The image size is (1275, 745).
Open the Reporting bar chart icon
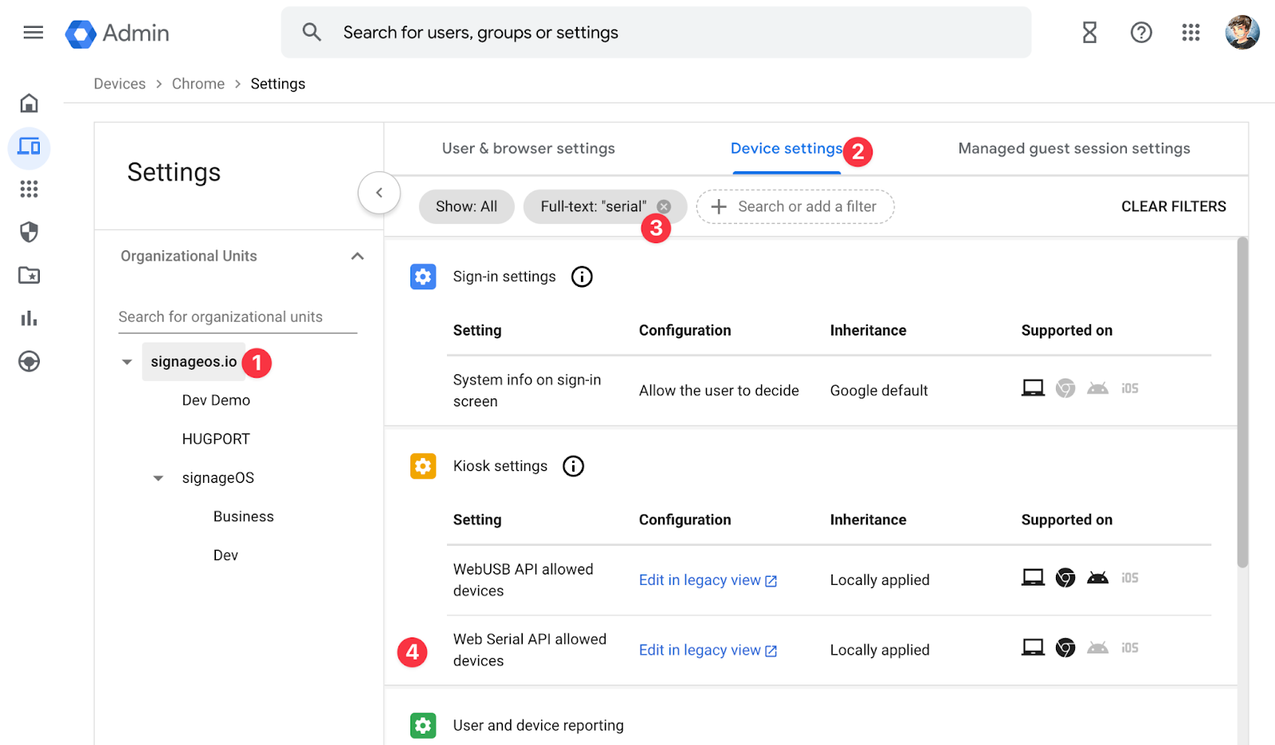[29, 319]
